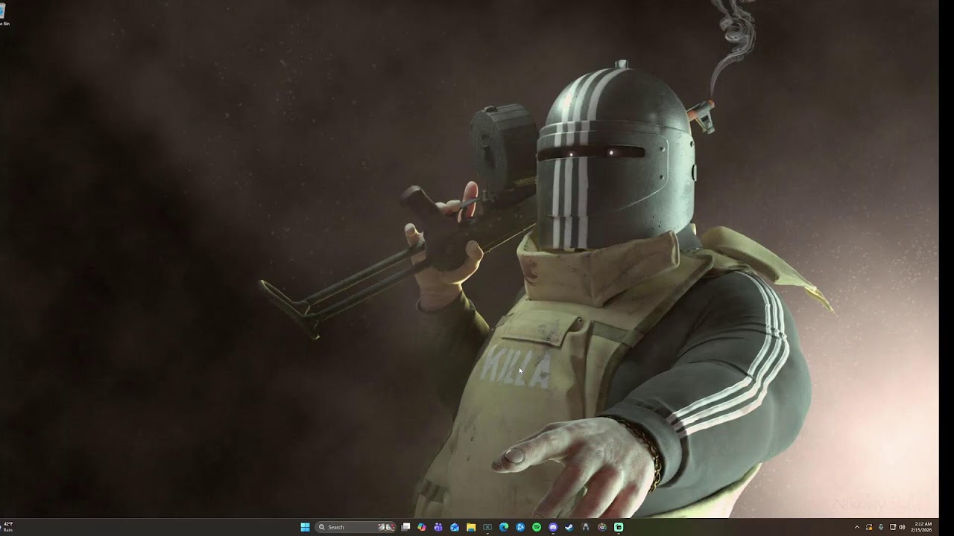Open the green app icon at the end of the taskbar
Viewport: 954px width, 536px height.
pyautogui.click(x=619, y=527)
